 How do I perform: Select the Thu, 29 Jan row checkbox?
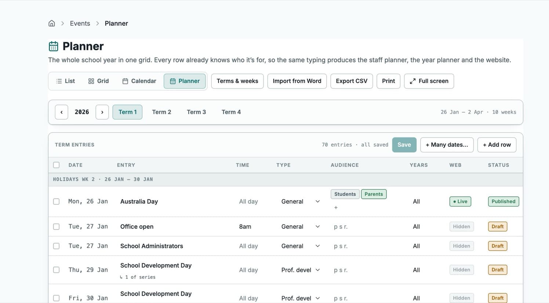tap(56, 270)
